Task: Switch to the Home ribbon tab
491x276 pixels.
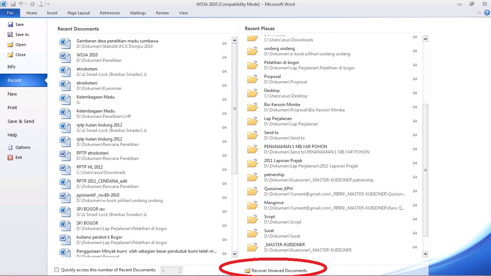Action: click(x=31, y=13)
